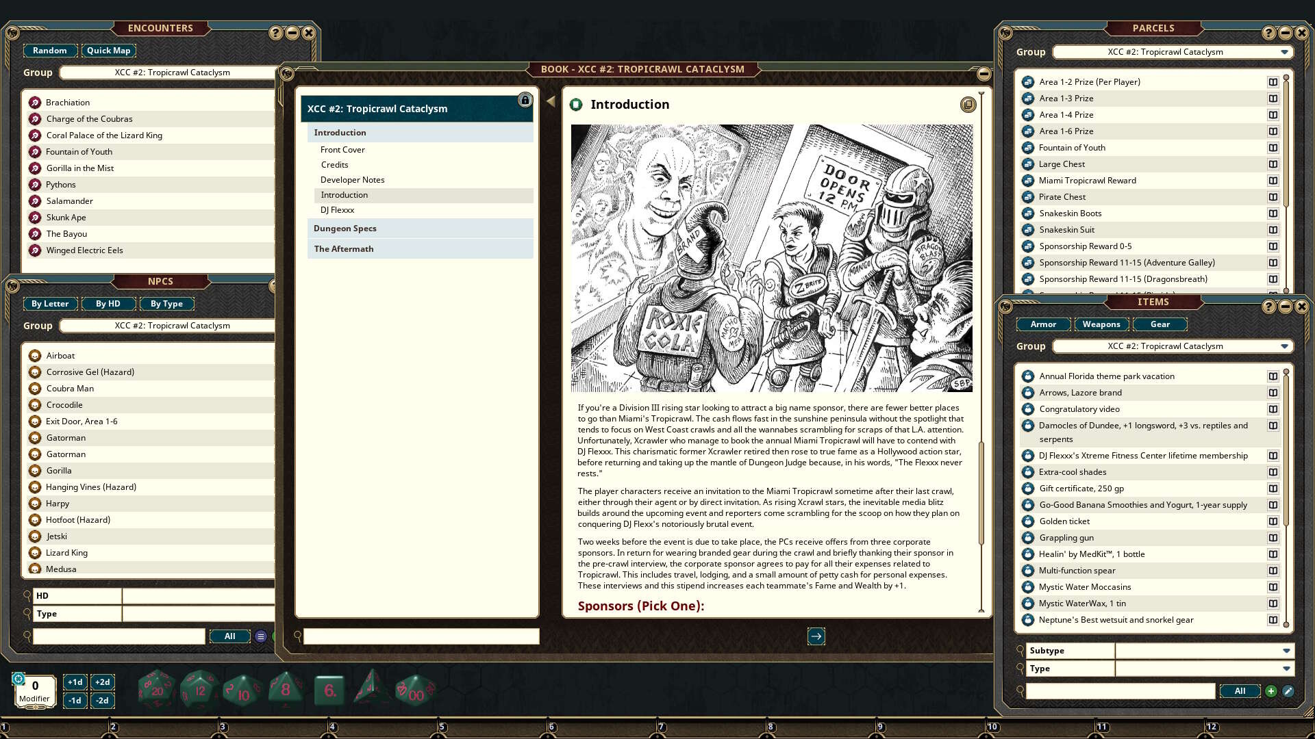This screenshot has width=1315, height=739.
Task: Toggle the lock on the book window title bar
Action: (x=525, y=100)
